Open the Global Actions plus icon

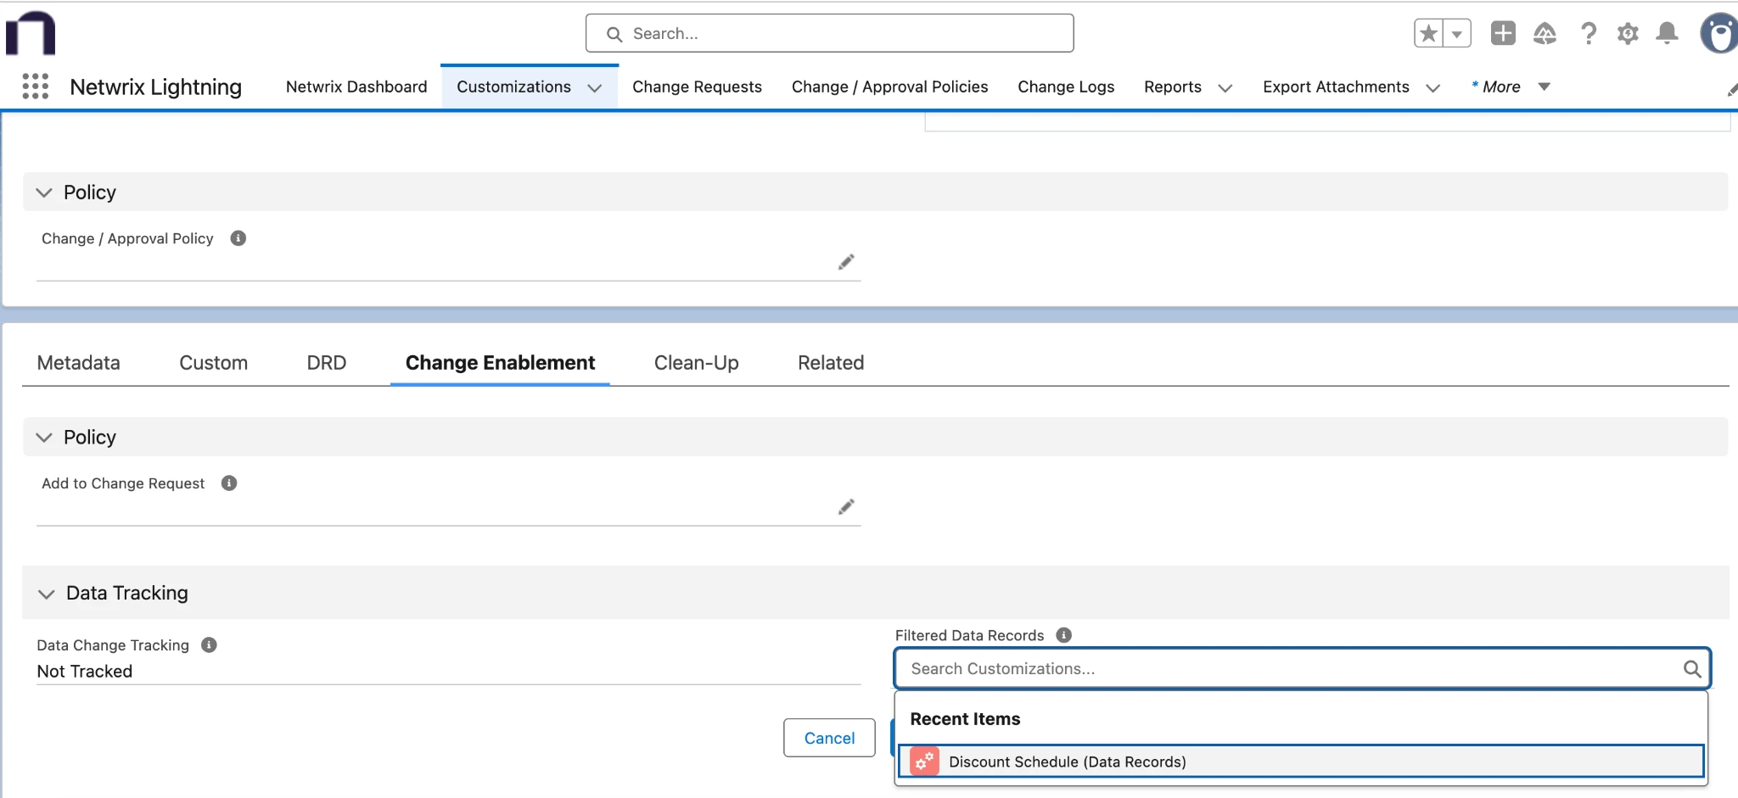point(1502,33)
